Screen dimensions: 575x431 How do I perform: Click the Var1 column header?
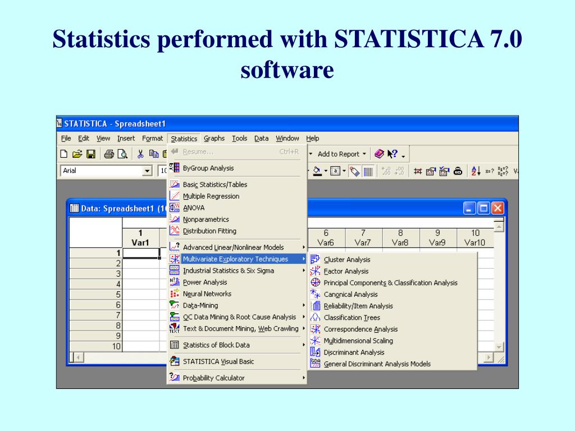coord(140,238)
